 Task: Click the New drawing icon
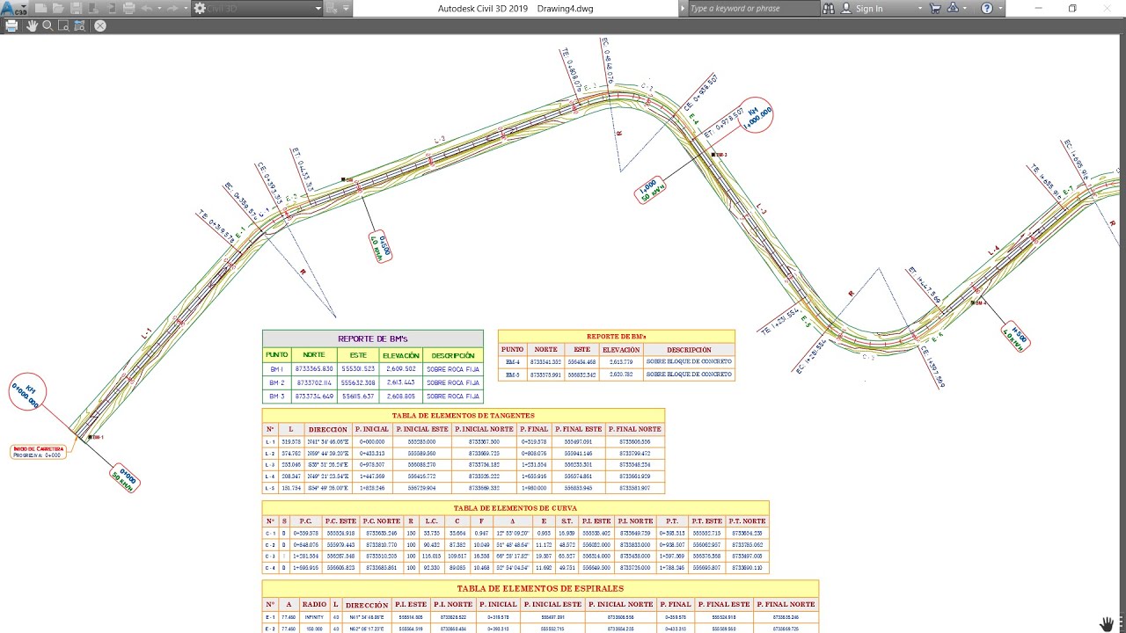click(x=41, y=8)
